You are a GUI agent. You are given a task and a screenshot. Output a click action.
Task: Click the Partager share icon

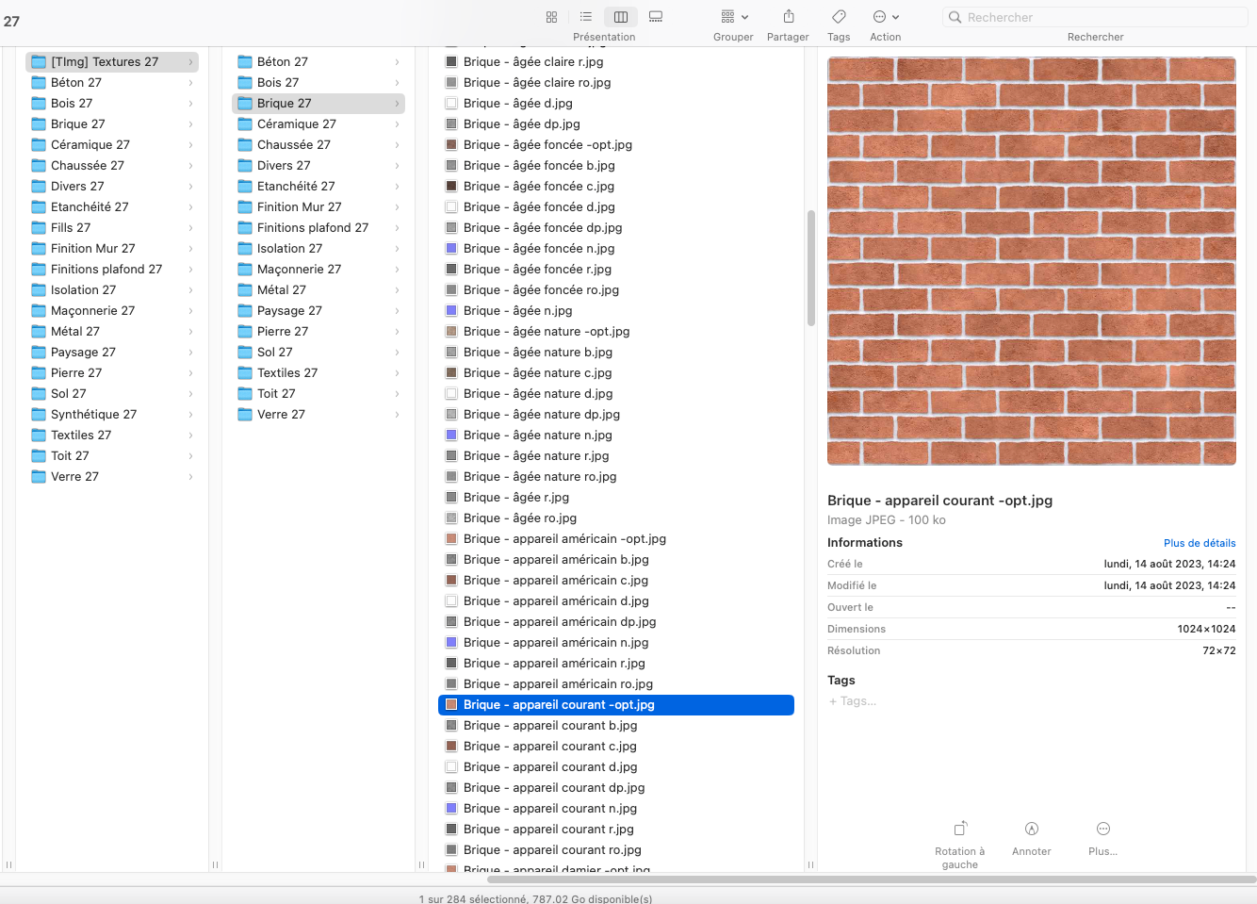click(x=789, y=17)
